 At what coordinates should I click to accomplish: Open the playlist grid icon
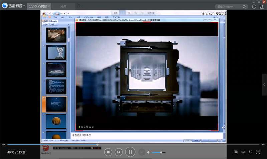pyautogui.click(x=250, y=152)
